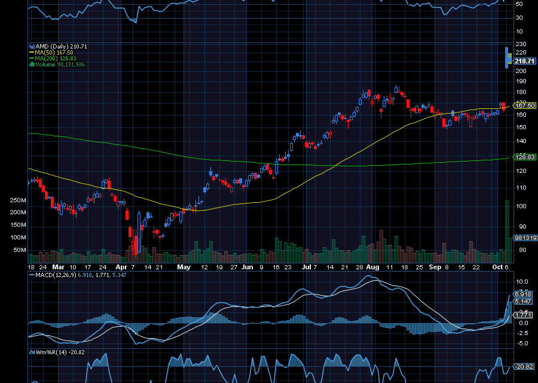The height and width of the screenshot is (383, 538).
Task: Click the May label on date axis
Action: tap(184, 267)
